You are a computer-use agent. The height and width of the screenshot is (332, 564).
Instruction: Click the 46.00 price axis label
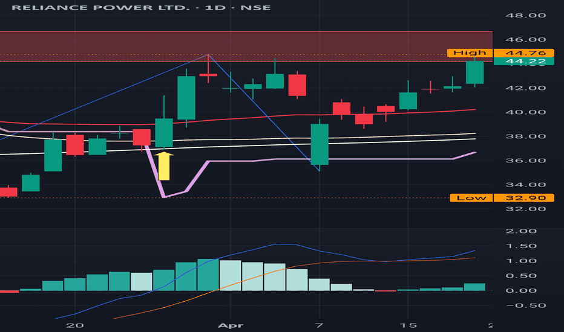(x=525, y=39)
